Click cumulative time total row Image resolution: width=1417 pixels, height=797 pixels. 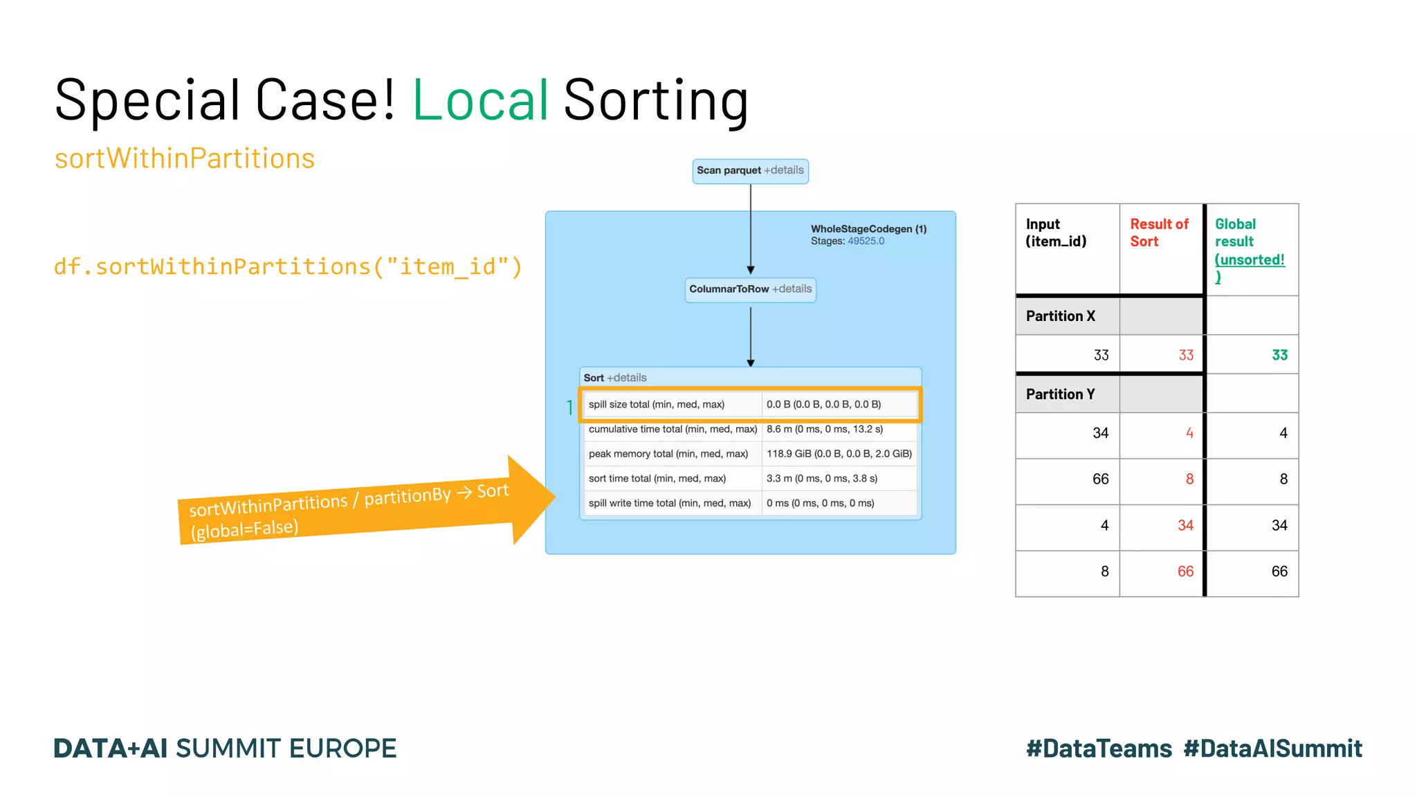[x=673, y=430]
